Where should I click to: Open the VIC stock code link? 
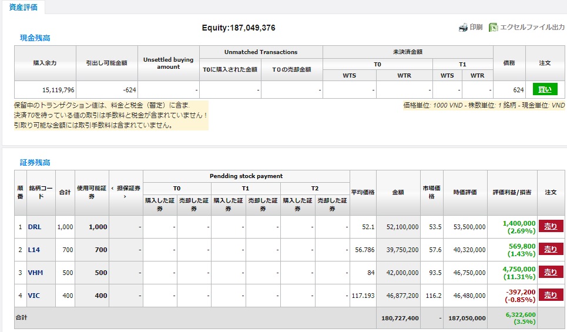point(34,296)
